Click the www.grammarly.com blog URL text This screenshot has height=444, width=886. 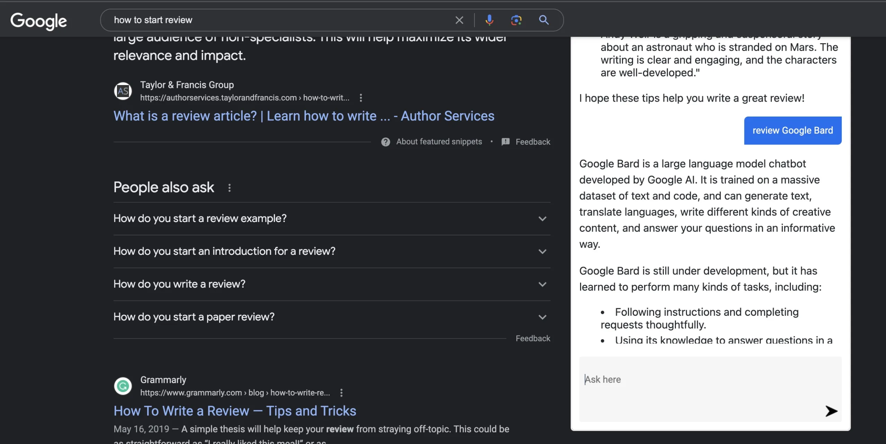235,393
